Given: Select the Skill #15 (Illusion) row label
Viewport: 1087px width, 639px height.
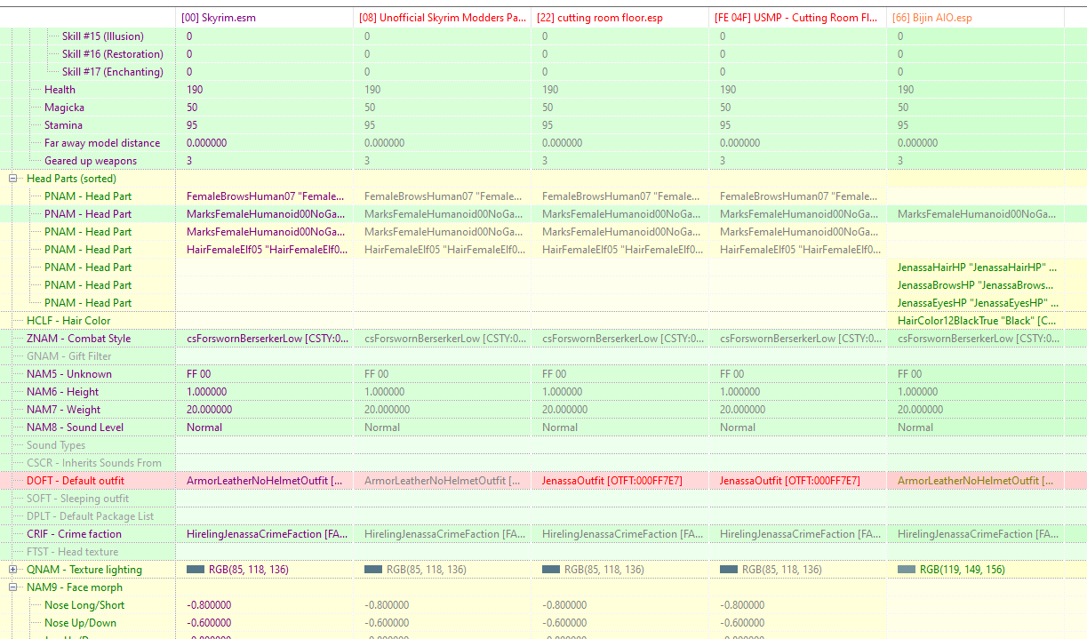Looking at the screenshot, I should point(102,36).
